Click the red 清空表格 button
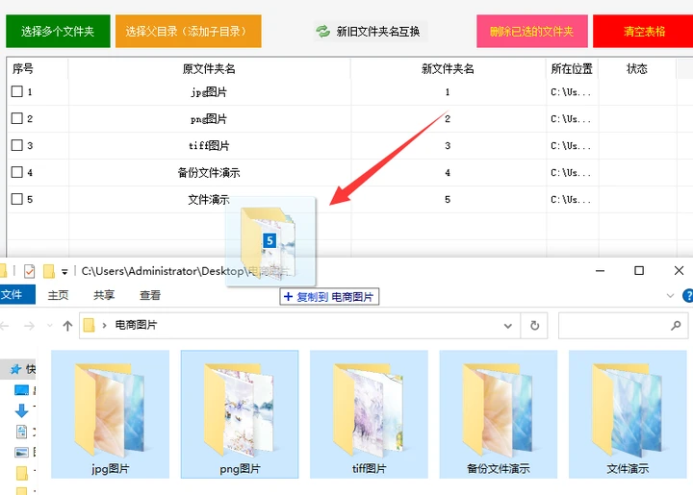The image size is (693, 495). click(644, 32)
